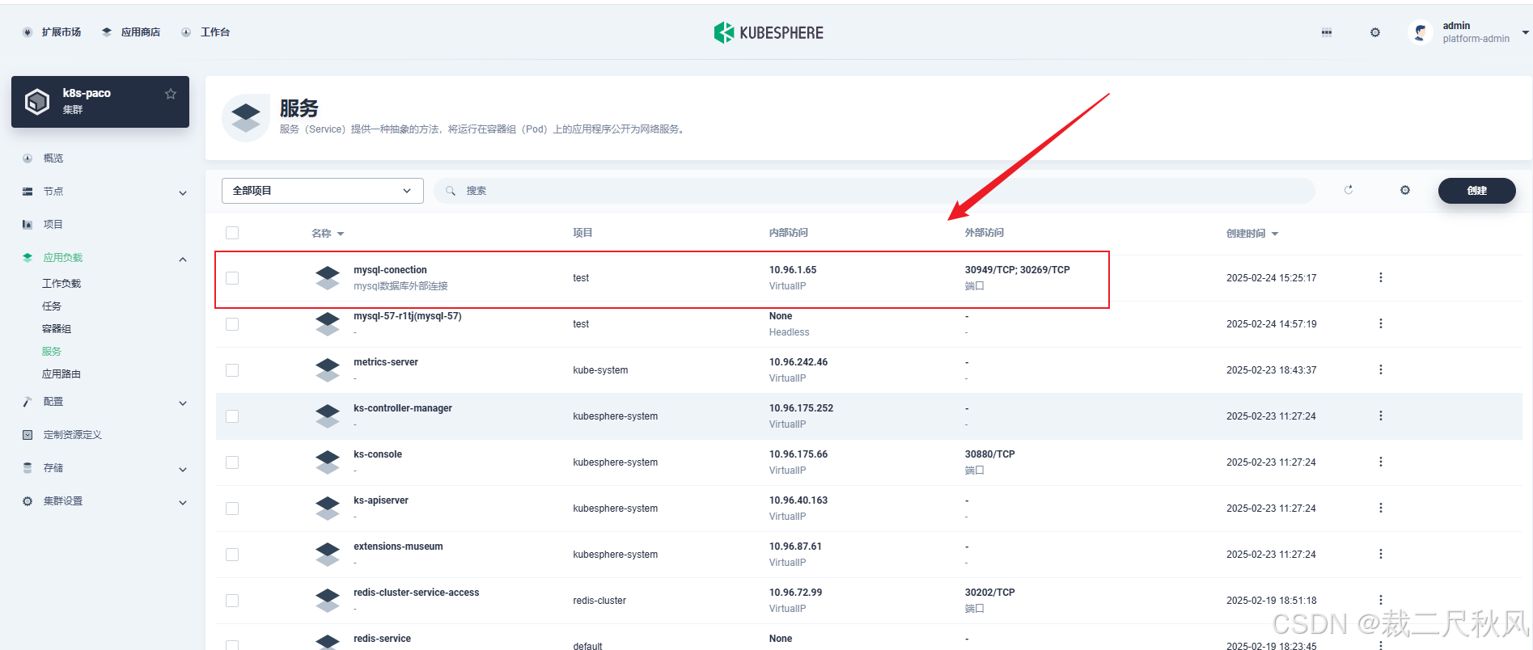The height and width of the screenshot is (650, 1533).
Task: Expand the 集群设置 cluster settings menu
Action: click(183, 502)
